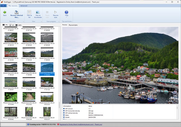This screenshot has height=127, width=181.
Task: Expand the Scan progress group launcher
Action: pos(59,21)
